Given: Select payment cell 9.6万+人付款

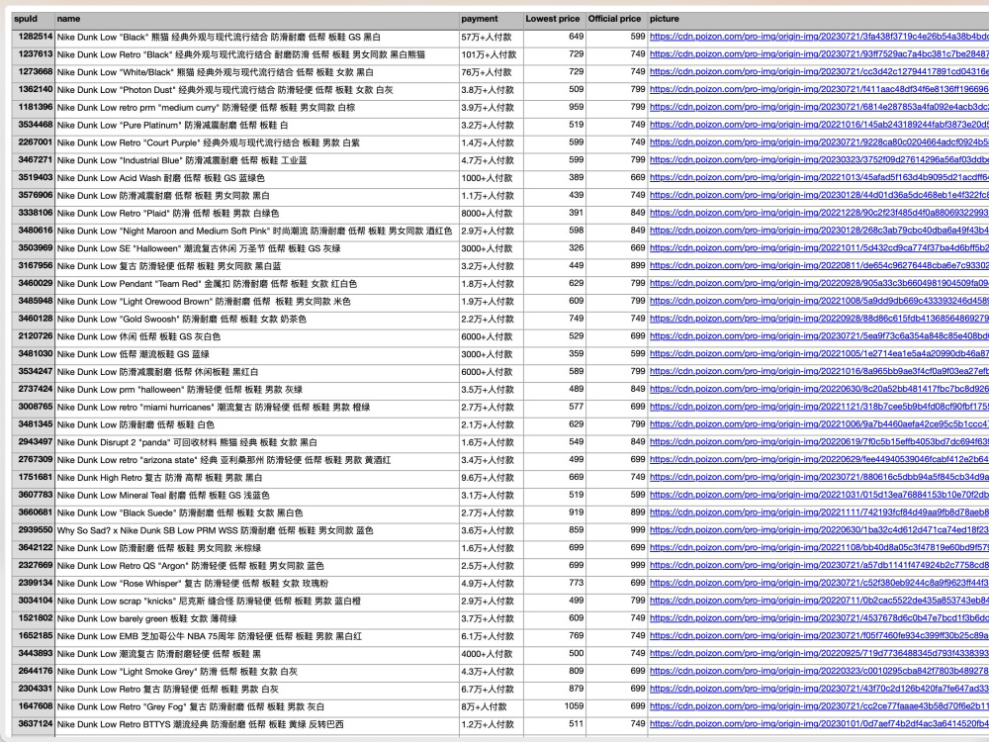Looking at the screenshot, I should click(x=492, y=478).
